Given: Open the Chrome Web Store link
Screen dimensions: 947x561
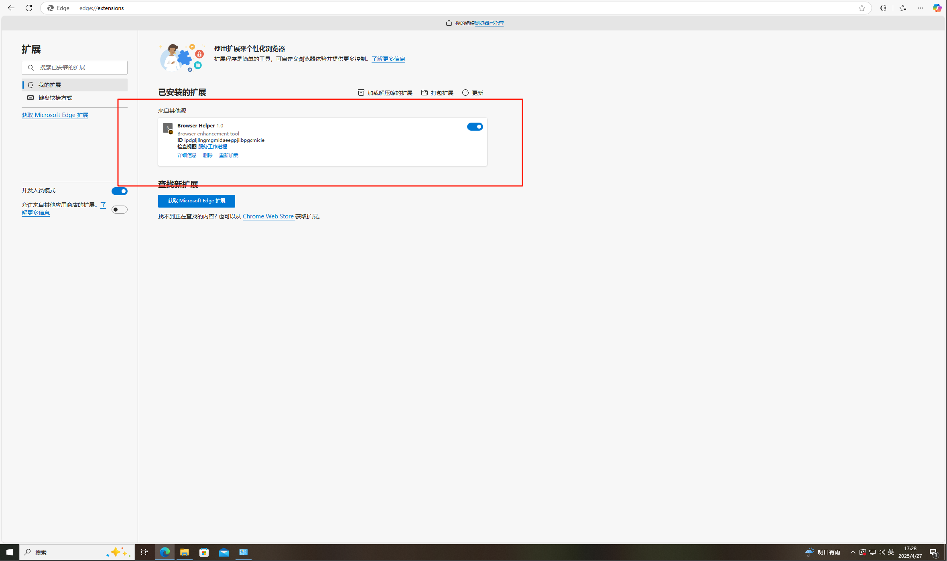Looking at the screenshot, I should (x=268, y=216).
